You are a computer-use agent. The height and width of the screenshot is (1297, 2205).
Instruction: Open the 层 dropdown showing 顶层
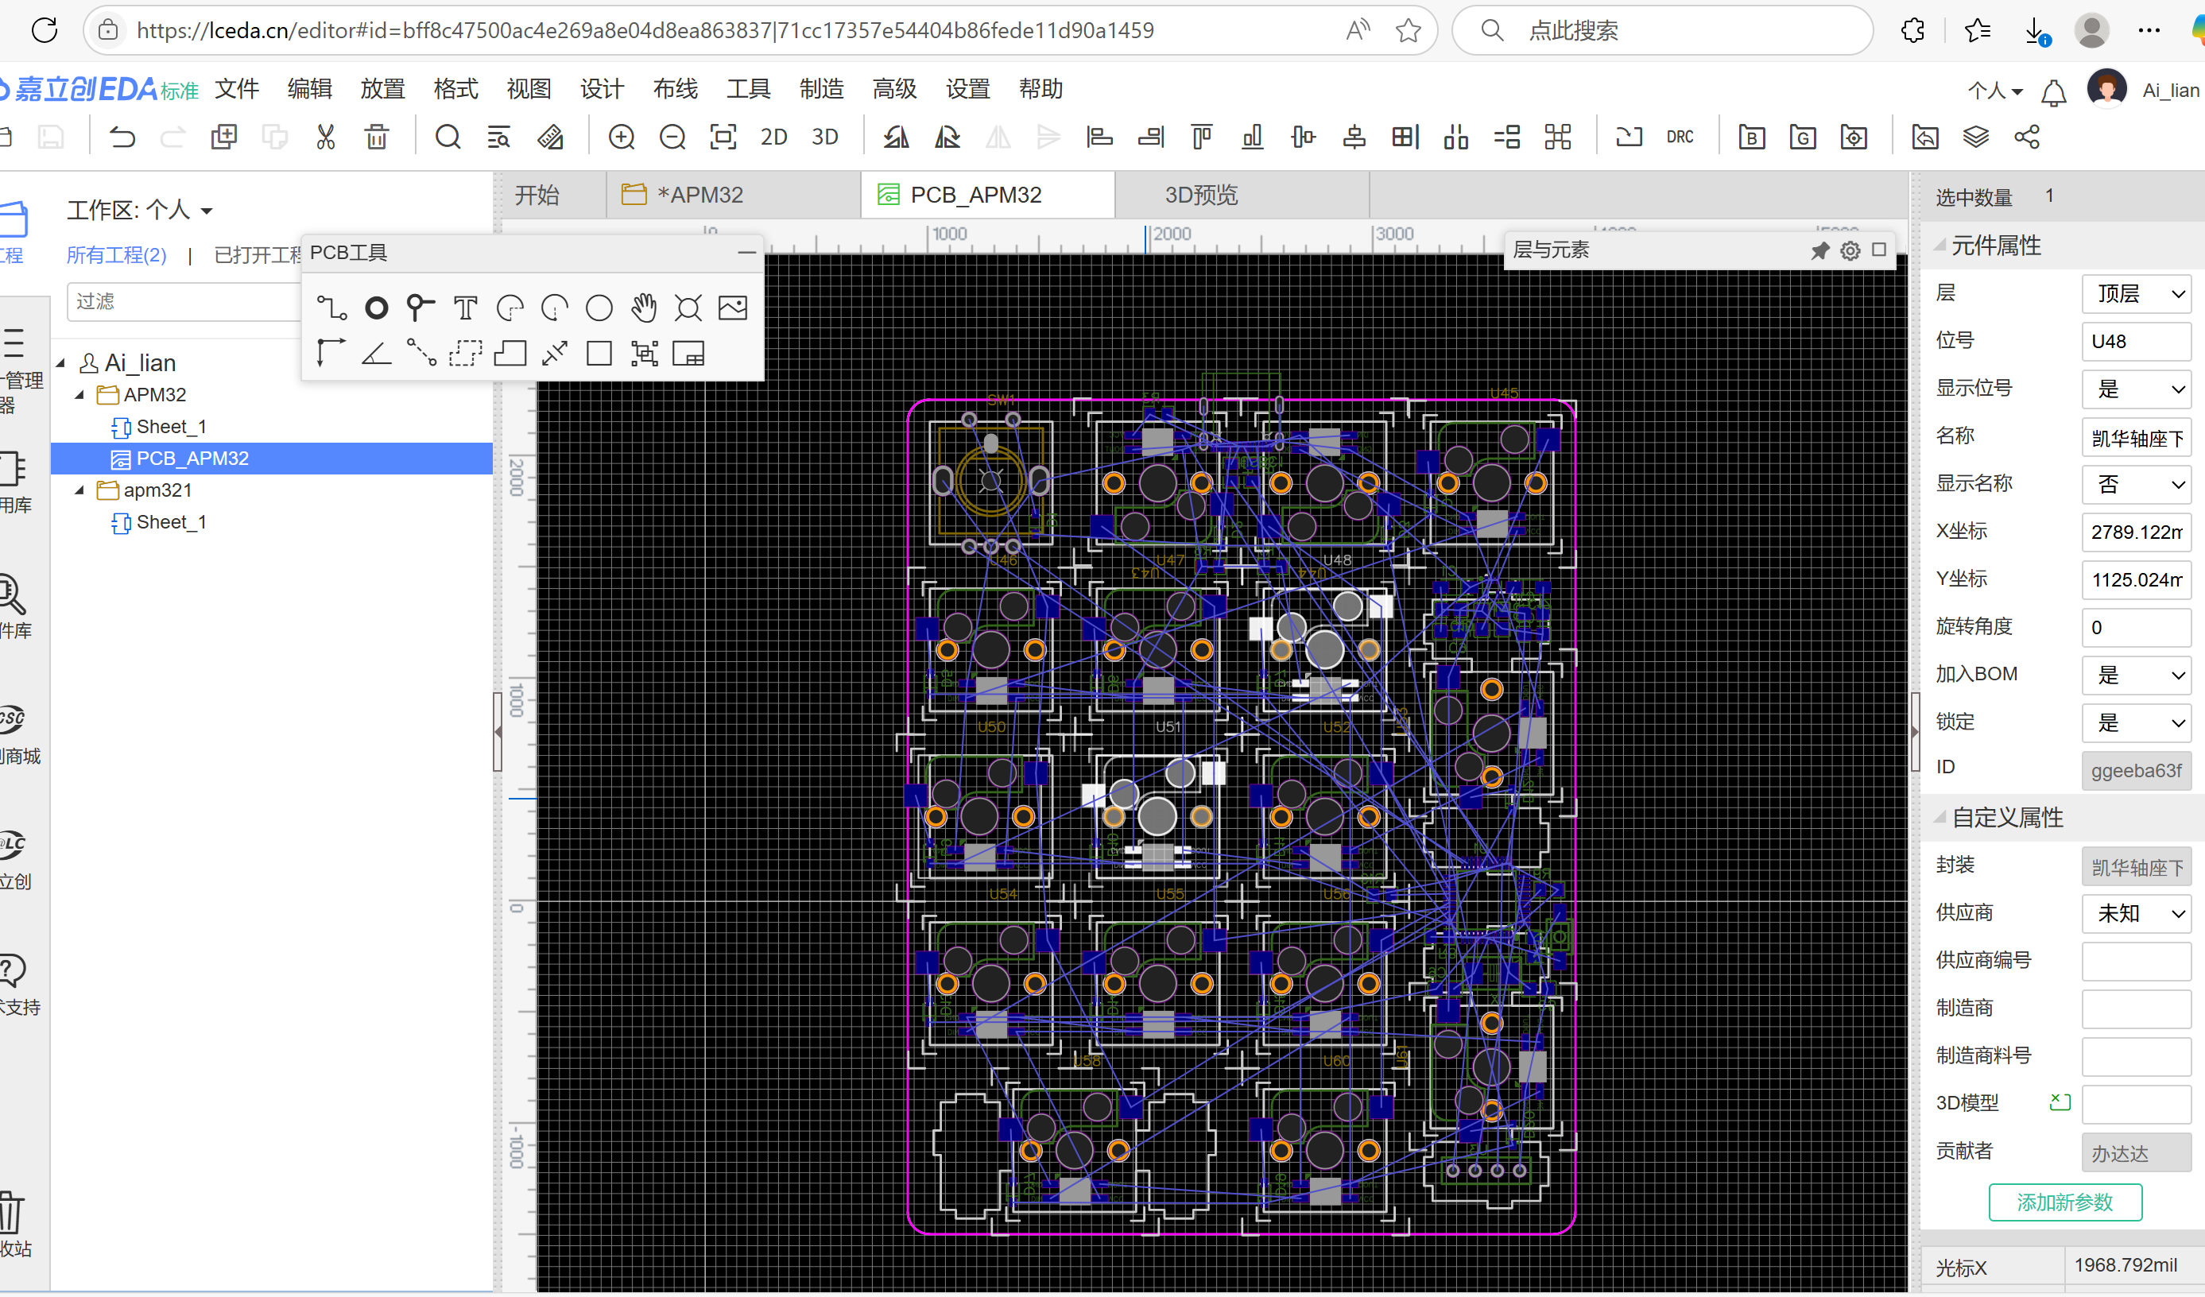2136,294
